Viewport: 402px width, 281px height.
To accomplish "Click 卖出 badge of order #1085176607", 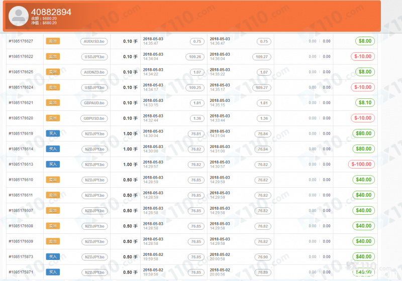I will click(x=53, y=210).
